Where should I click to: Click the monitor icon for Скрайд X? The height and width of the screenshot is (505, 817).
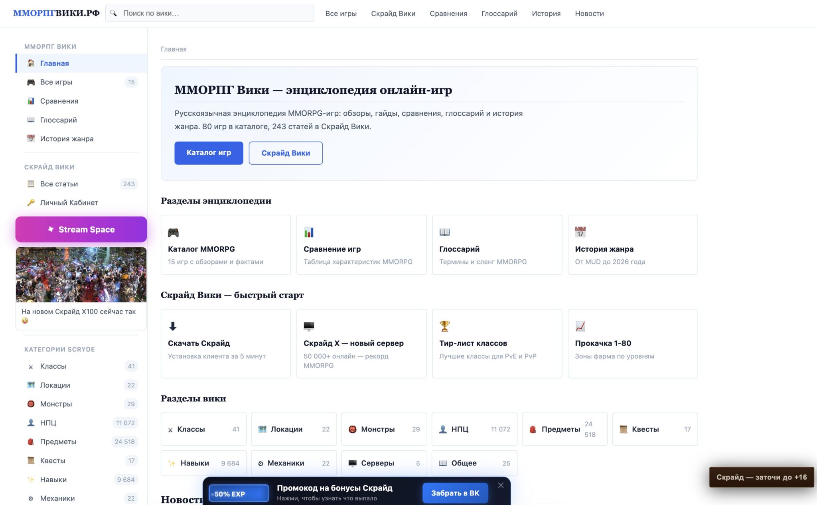tap(309, 326)
